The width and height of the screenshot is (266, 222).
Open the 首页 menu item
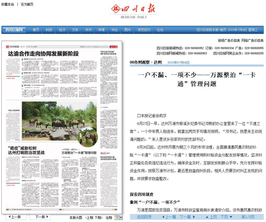click(36, 30)
